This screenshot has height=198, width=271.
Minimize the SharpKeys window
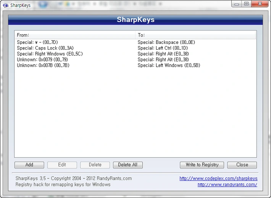[237, 4]
